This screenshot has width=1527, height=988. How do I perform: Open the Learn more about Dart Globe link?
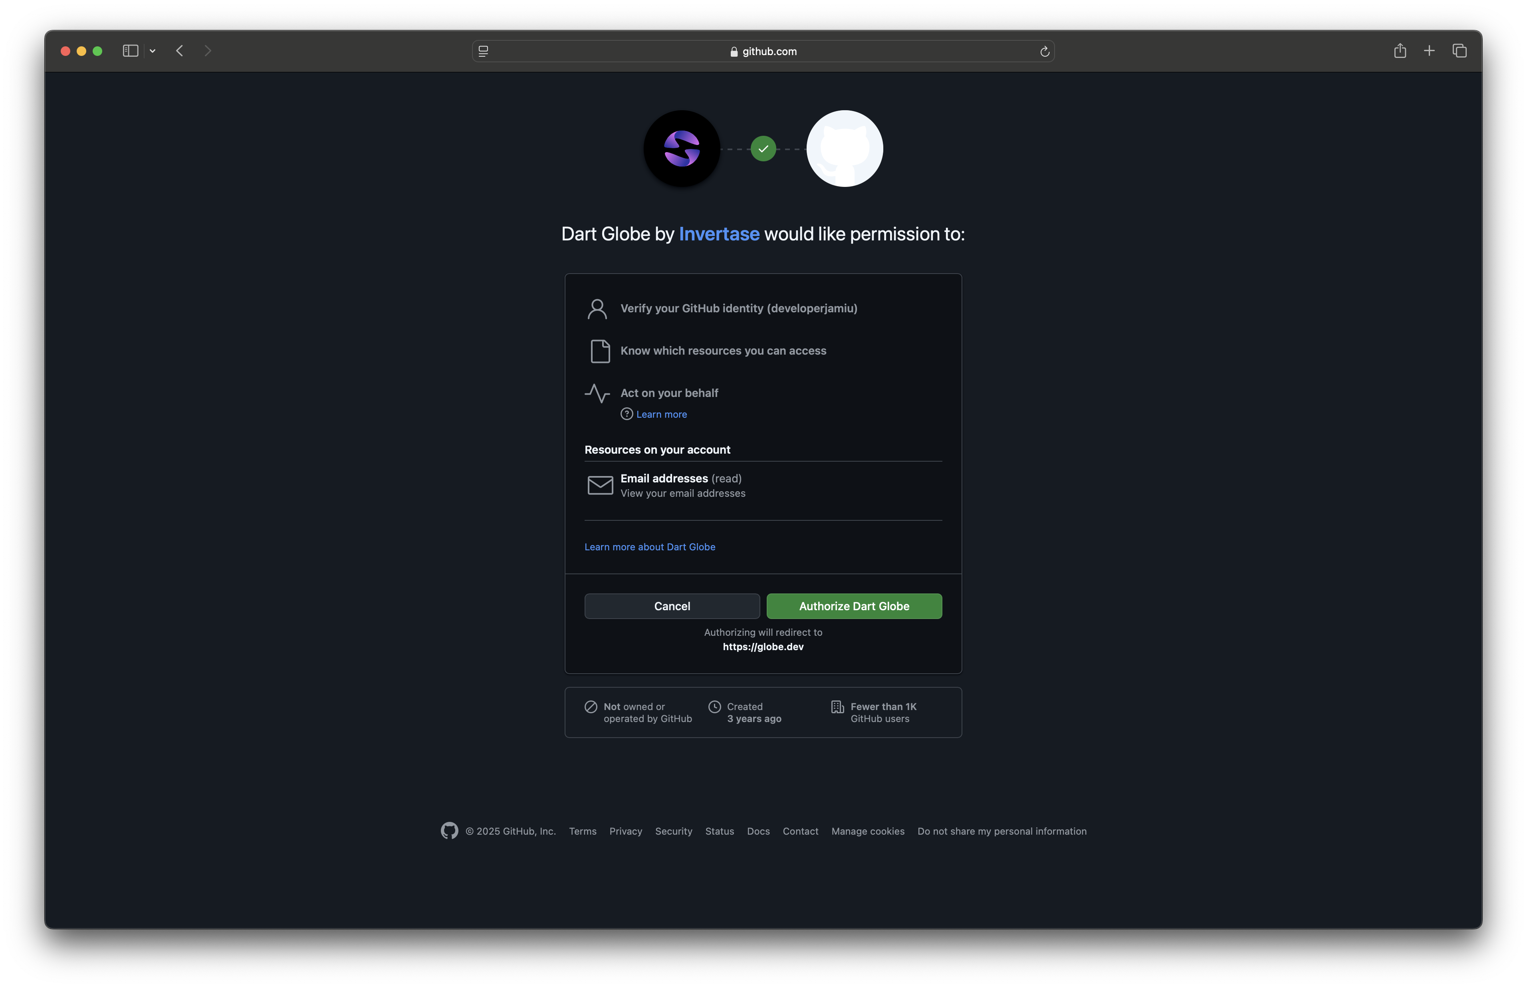click(x=650, y=547)
